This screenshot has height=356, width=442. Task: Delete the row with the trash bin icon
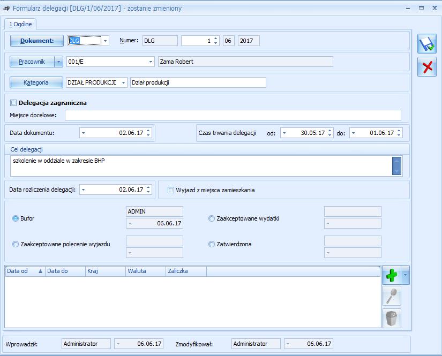pyautogui.click(x=391, y=318)
